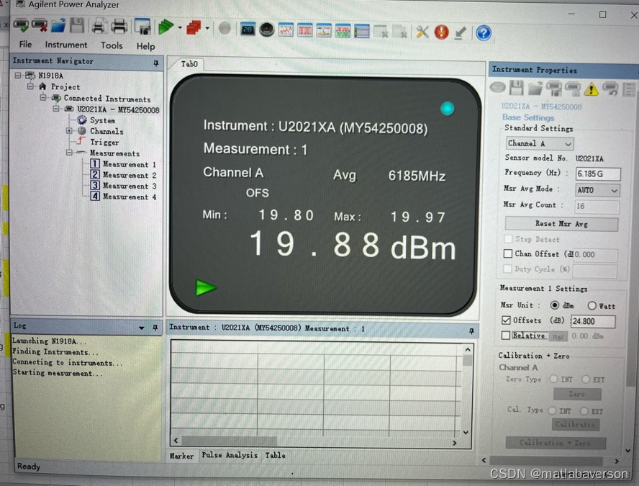
Task: Open the File menu
Action: pyautogui.click(x=25, y=44)
